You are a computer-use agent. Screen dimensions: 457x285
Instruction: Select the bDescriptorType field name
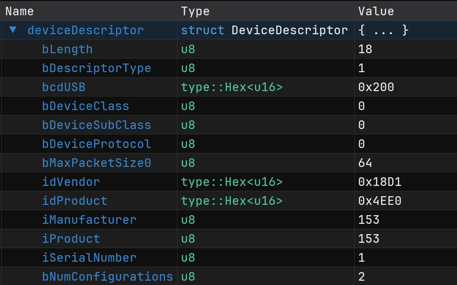tap(96, 68)
